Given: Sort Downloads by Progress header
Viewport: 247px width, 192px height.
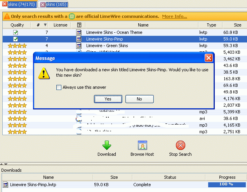Looking at the screenshot, I should point(227,177).
